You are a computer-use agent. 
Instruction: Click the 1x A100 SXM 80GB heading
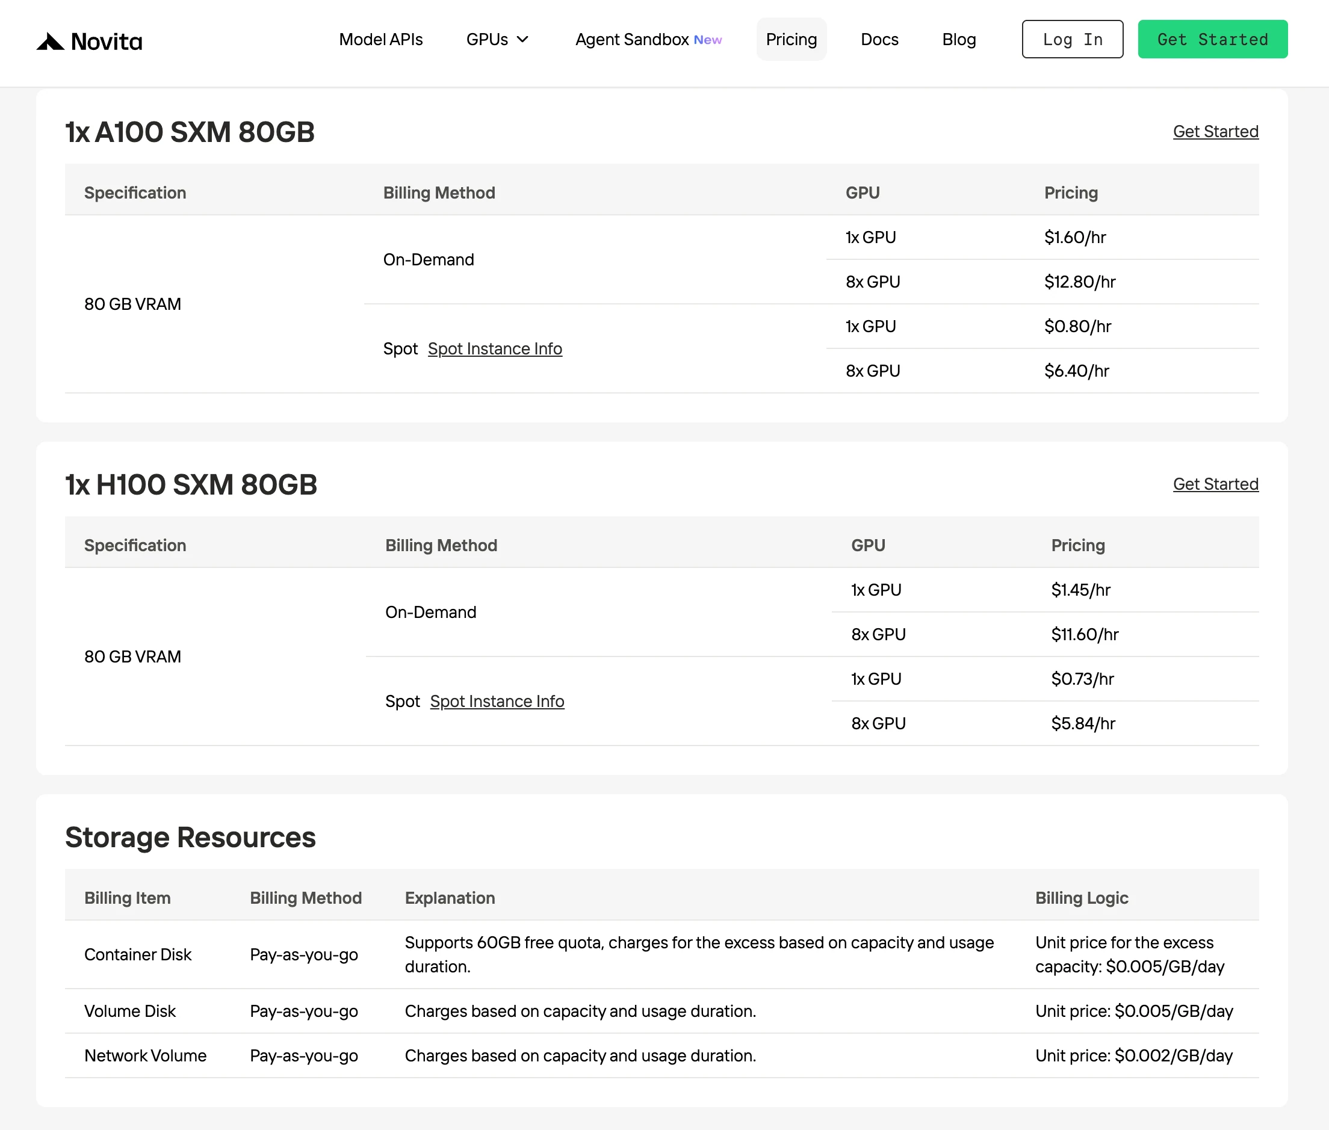190,132
